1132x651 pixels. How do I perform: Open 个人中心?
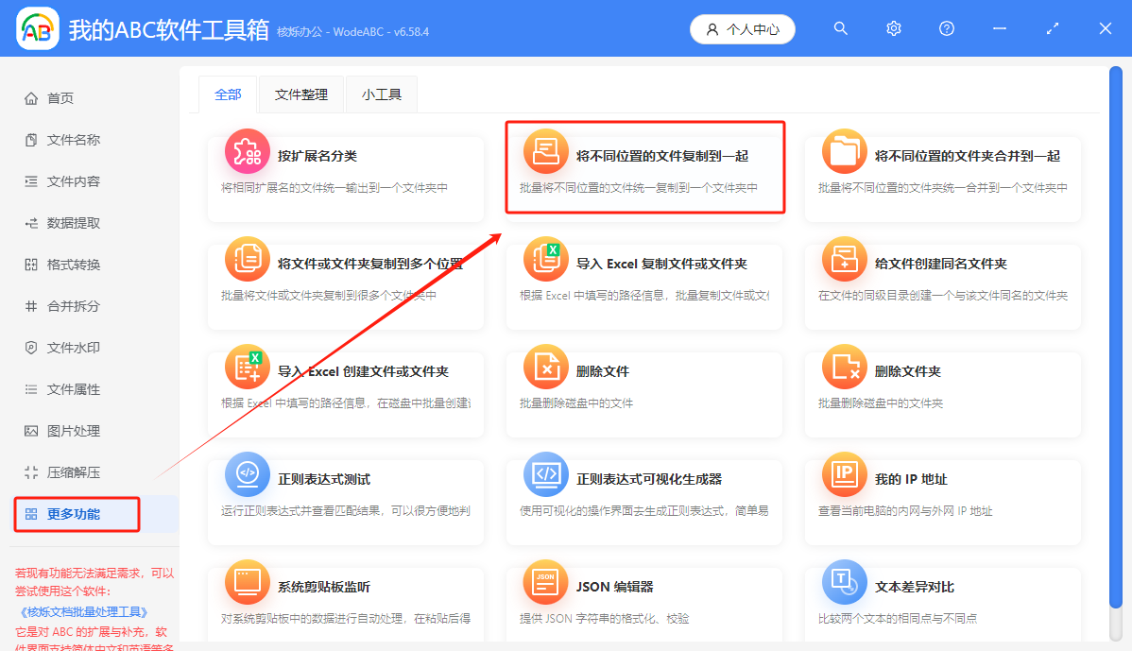(742, 28)
